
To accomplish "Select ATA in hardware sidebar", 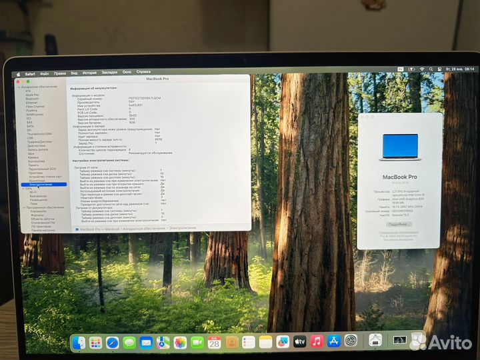I will [x=28, y=91].
